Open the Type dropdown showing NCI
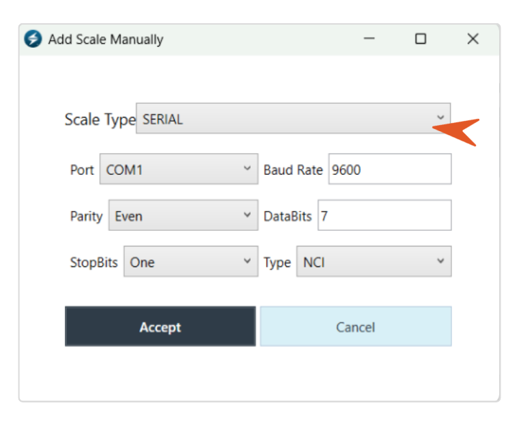Image resolution: width=519 pixels, height=427 pixels. pyautogui.click(x=374, y=262)
